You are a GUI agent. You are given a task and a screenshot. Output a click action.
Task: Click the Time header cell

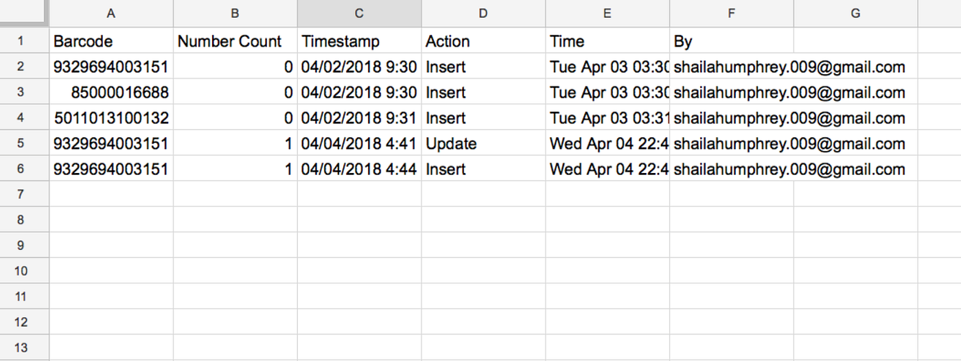click(x=607, y=41)
